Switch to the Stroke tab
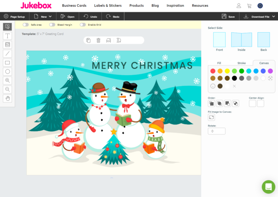 [x=241, y=63]
